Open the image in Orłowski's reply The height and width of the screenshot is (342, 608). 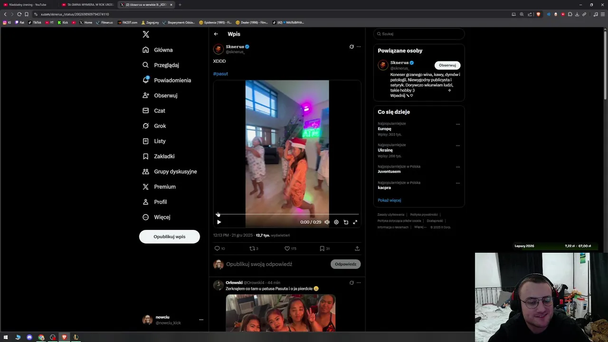(281, 313)
